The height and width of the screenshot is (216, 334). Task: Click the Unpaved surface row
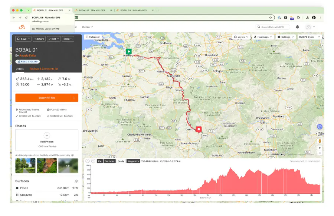point(47,195)
